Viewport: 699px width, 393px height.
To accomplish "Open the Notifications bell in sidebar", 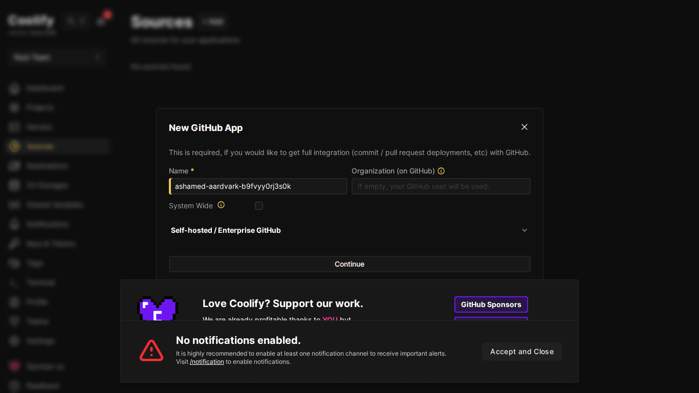I will pyautogui.click(x=14, y=224).
